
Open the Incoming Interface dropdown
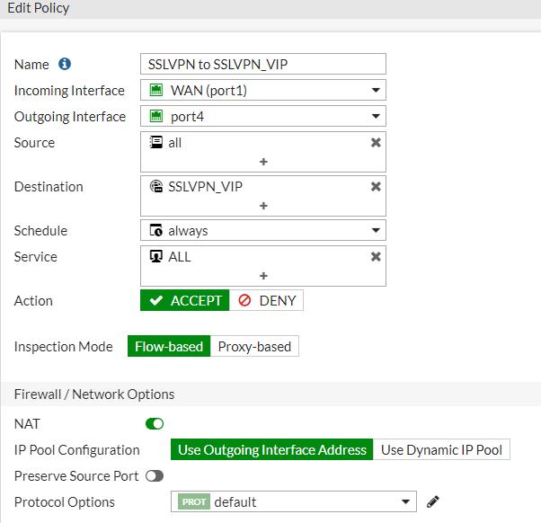263,90
